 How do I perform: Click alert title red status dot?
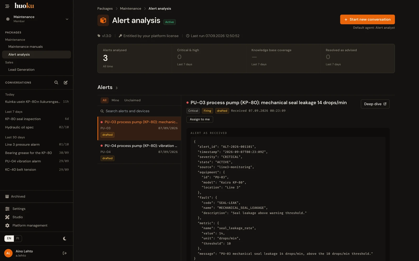pyautogui.click(x=188, y=103)
